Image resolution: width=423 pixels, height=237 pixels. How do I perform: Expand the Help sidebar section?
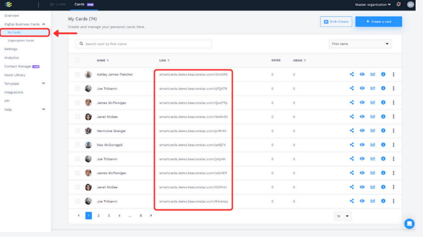point(43,109)
